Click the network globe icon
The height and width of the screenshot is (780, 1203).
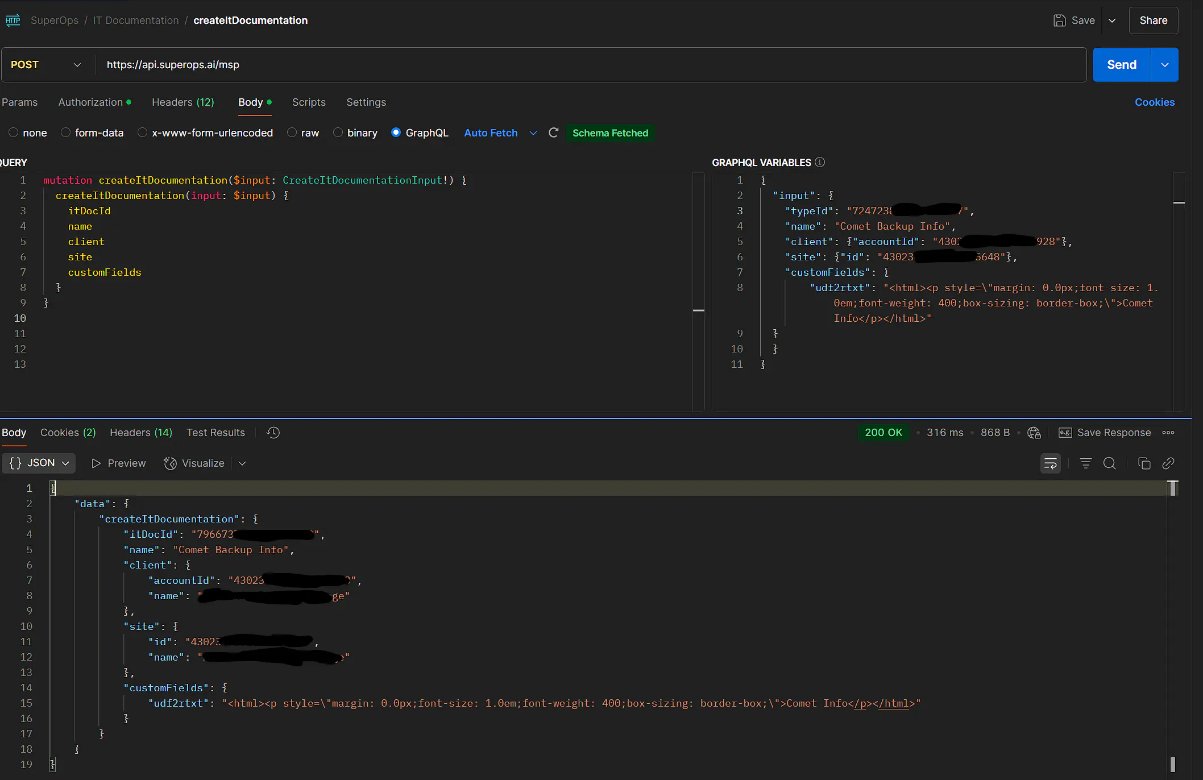pos(1034,433)
